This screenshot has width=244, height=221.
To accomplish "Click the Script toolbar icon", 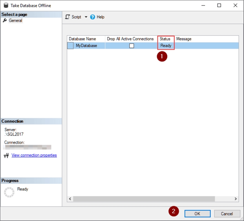I will point(67,17).
